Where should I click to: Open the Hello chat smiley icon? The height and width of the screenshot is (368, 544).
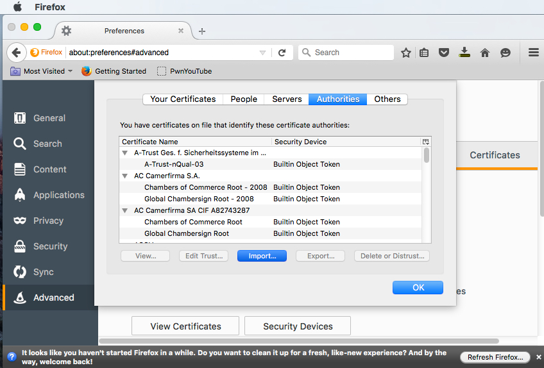(x=505, y=53)
